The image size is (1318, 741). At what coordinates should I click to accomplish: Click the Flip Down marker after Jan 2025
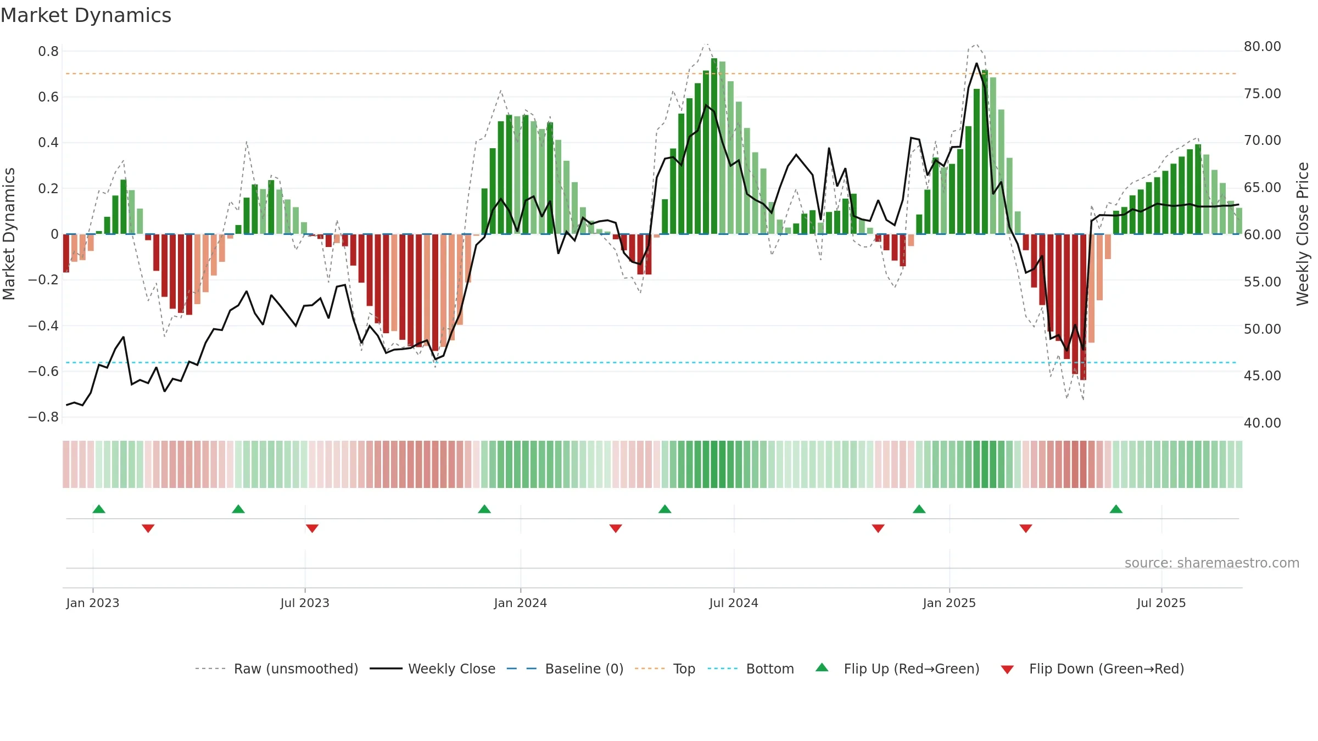[1026, 528]
